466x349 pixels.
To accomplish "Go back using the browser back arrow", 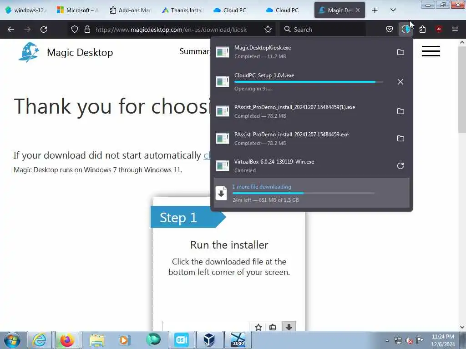I will pos(11,30).
